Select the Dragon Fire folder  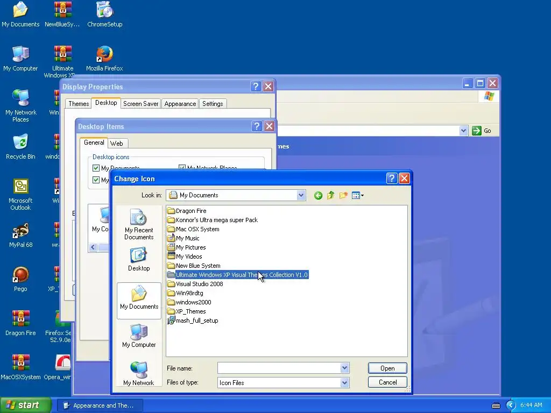pos(187,211)
